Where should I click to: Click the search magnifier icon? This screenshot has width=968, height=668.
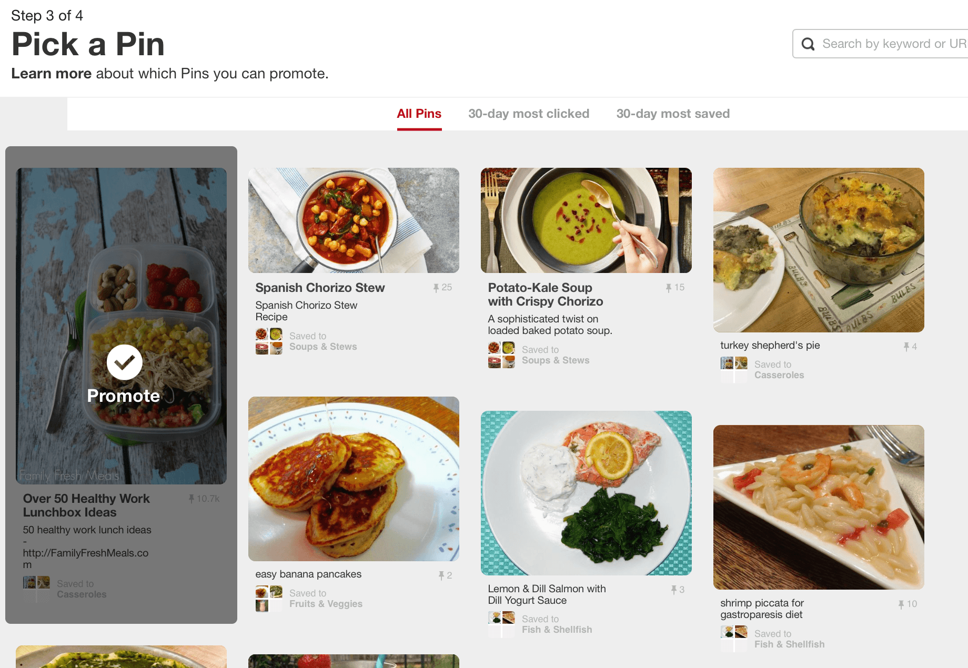tap(808, 44)
